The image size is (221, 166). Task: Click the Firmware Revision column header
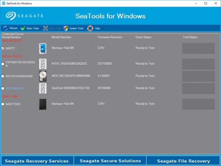110,37
